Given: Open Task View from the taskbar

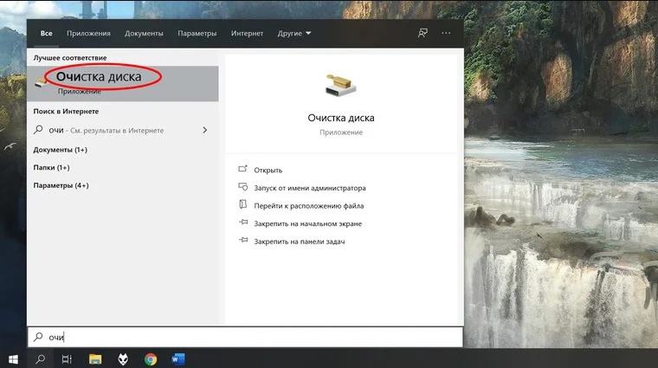Looking at the screenshot, I should coord(67,358).
